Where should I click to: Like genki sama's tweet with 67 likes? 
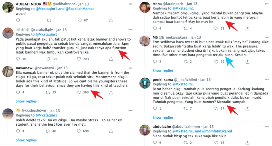[x=216, y=109]
